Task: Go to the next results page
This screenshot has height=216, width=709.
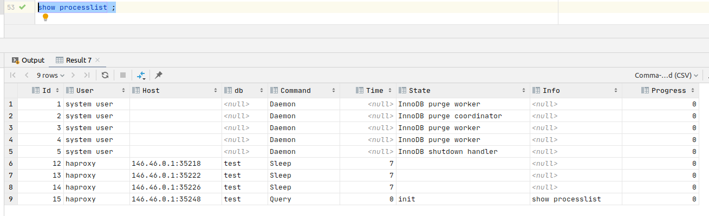Action: 73,75
